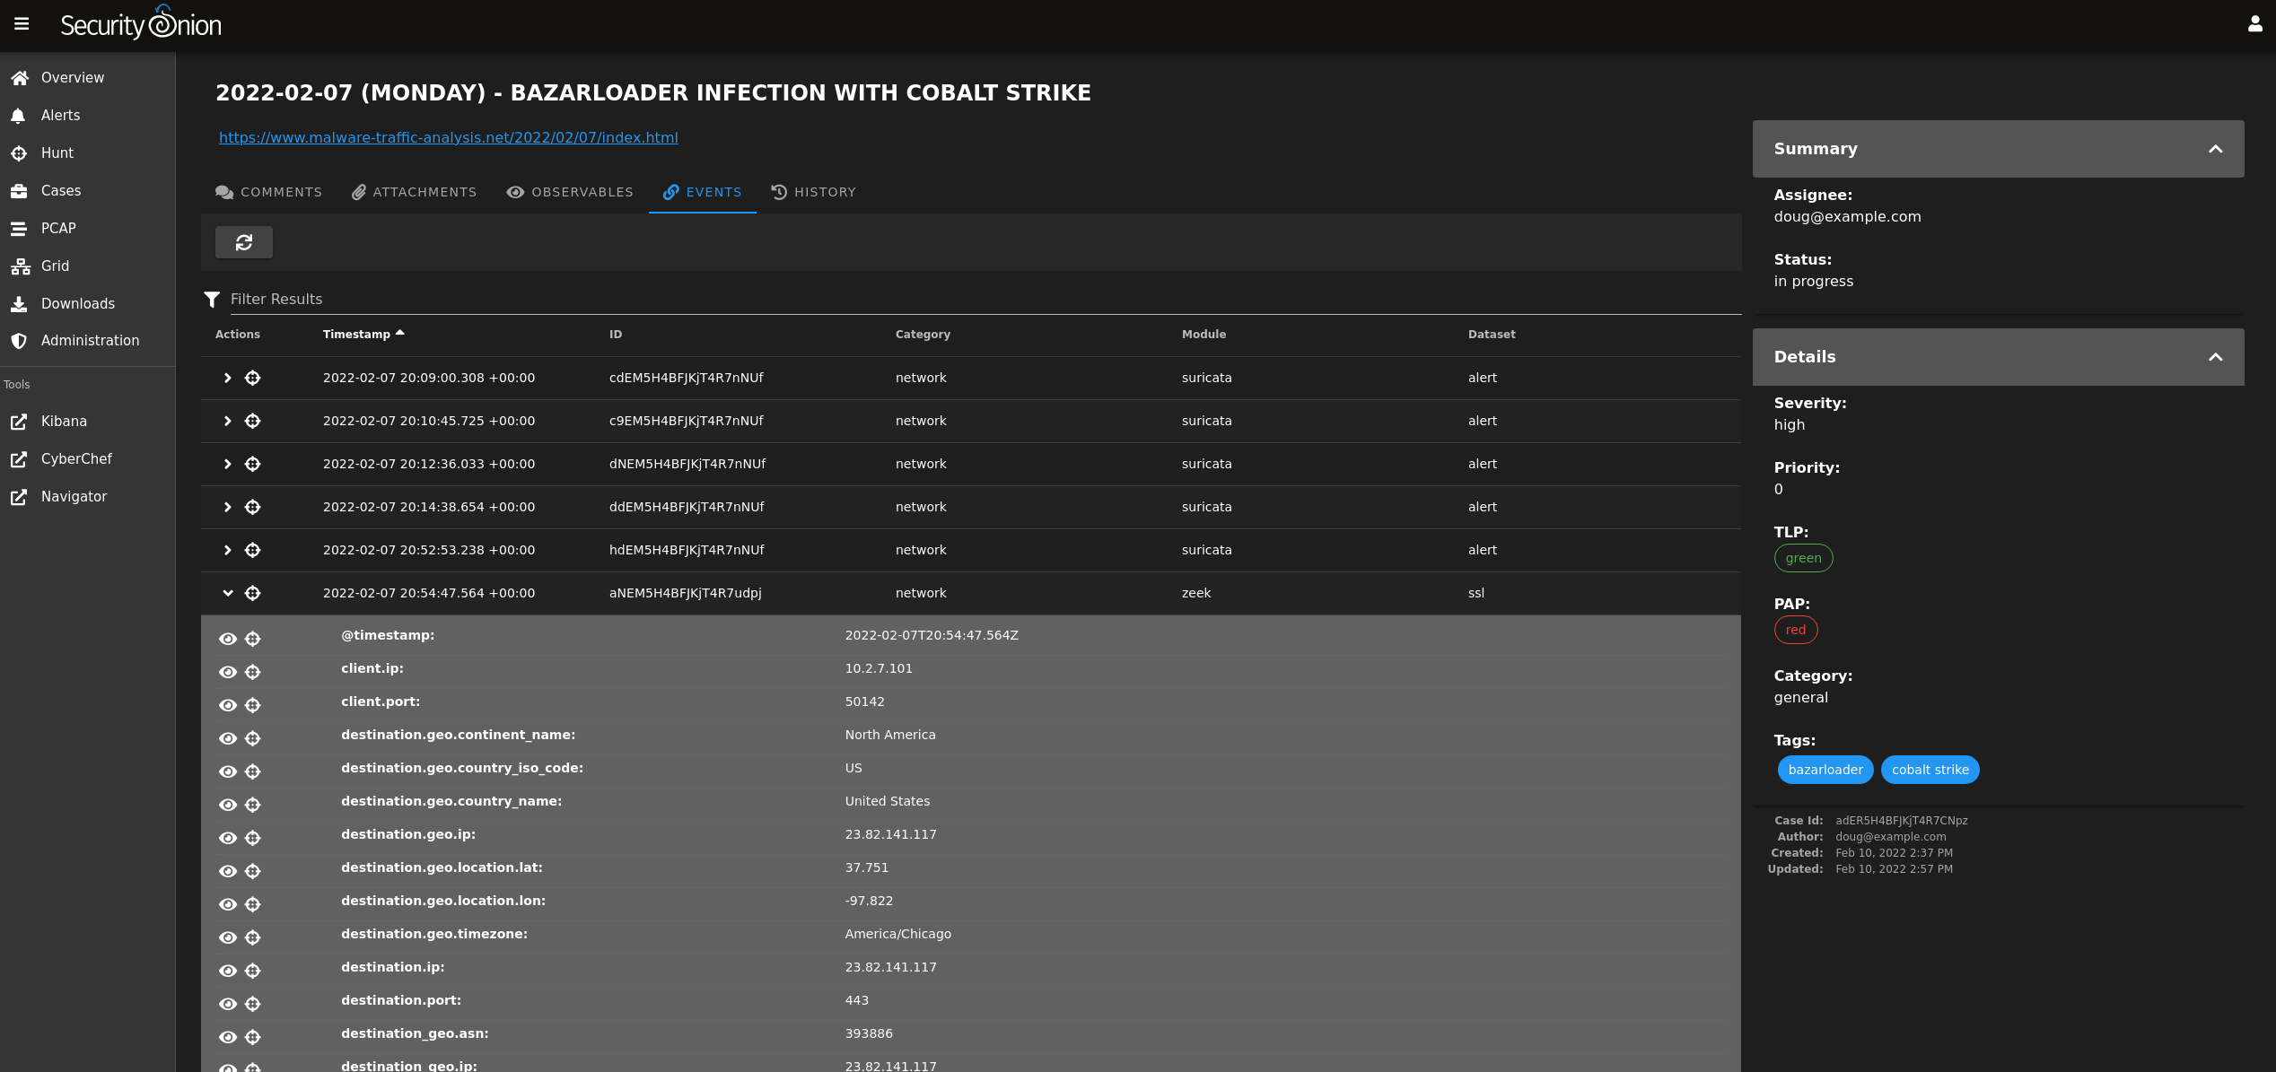Select the Events tab
Viewport: 2276px width, 1072px height.
[x=702, y=192]
